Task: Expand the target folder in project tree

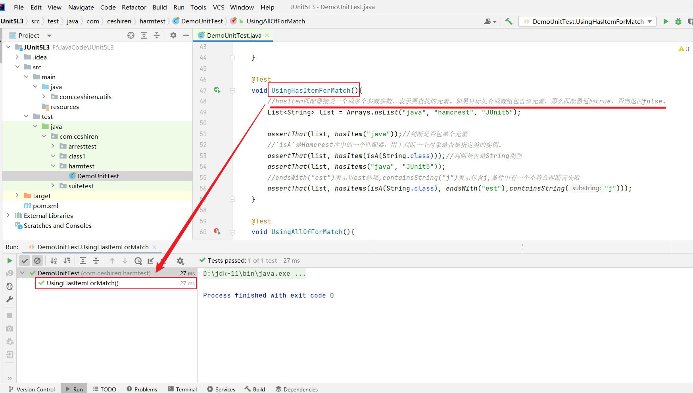Action: [17, 196]
